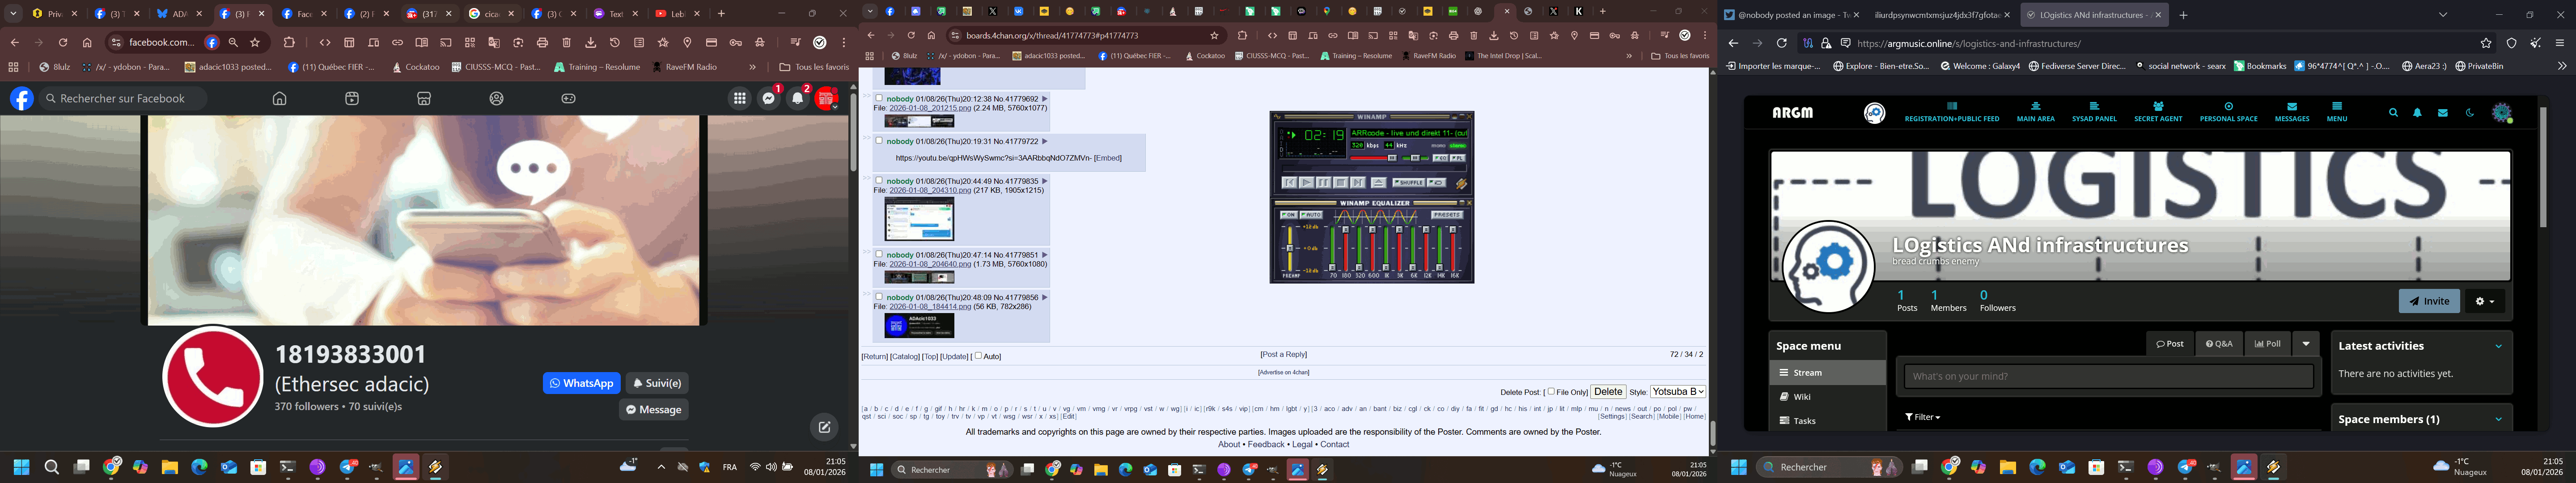Check the Auto update checkbox
The width and height of the screenshot is (2576, 483).
tap(978, 355)
